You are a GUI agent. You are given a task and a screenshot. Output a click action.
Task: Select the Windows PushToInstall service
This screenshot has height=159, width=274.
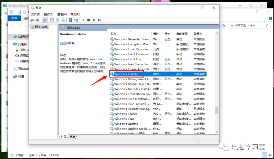coord(158,104)
